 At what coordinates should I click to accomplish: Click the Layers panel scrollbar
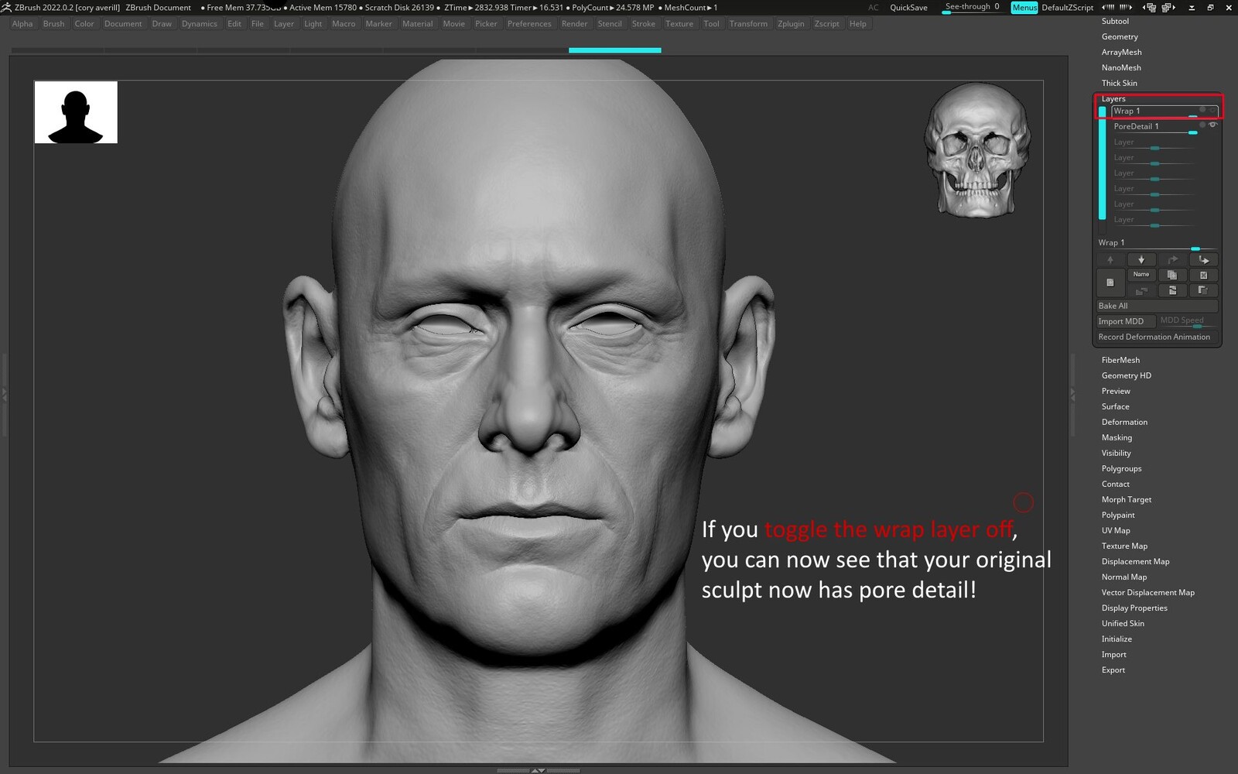(x=1103, y=163)
